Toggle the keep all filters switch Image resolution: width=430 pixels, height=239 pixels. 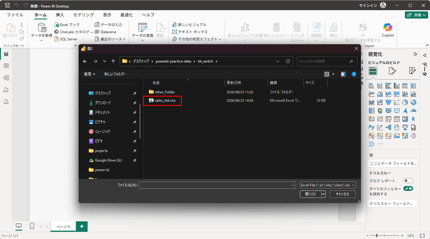point(408,188)
